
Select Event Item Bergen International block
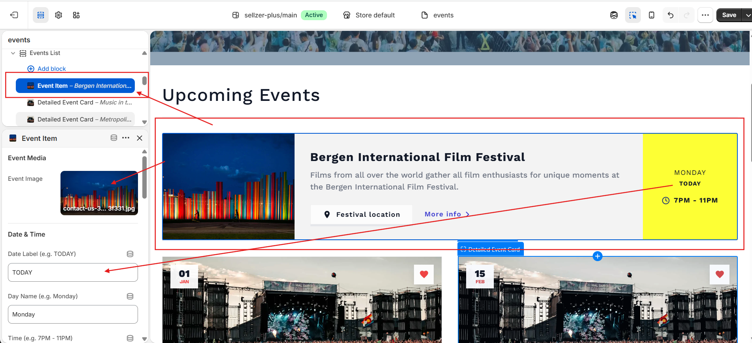click(75, 85)
